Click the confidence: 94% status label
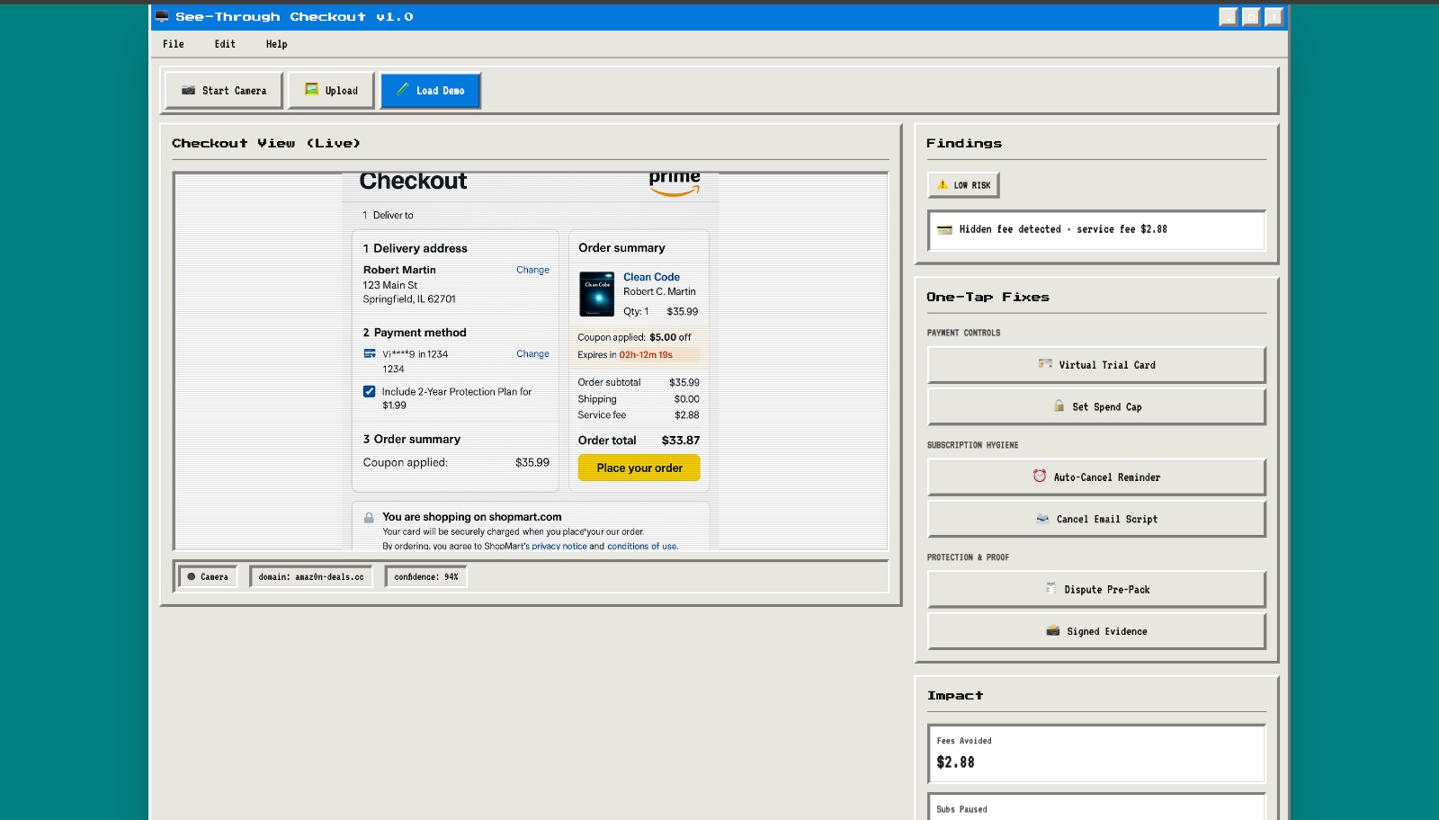This screenshot has height=820, width=1439. (x=425, y=577)
